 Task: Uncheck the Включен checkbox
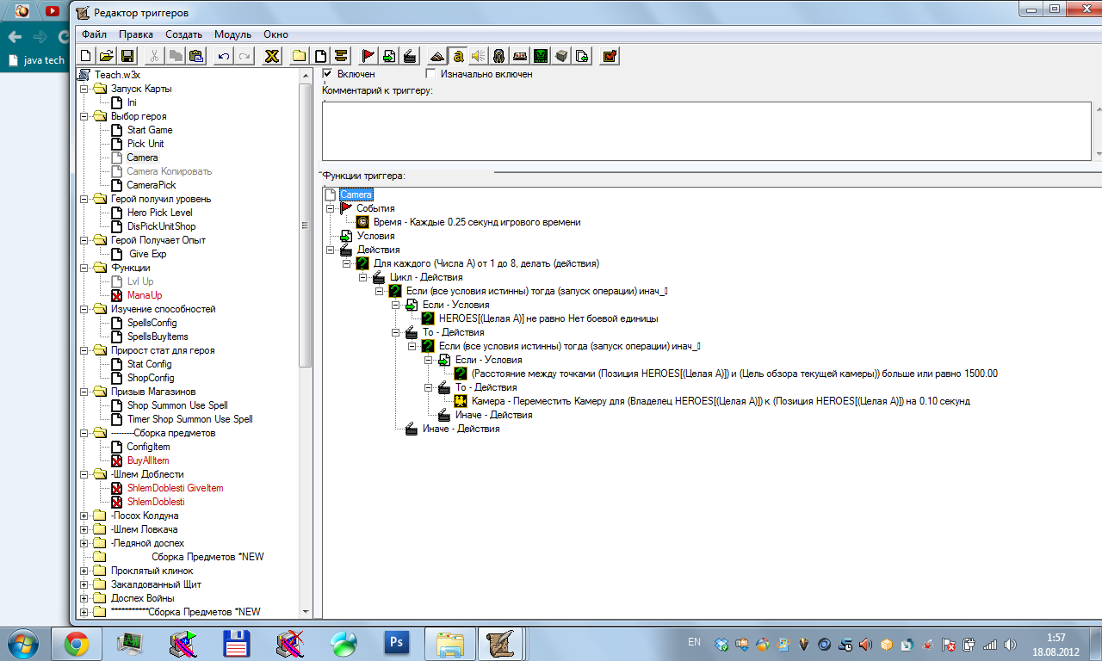point(327,74)
